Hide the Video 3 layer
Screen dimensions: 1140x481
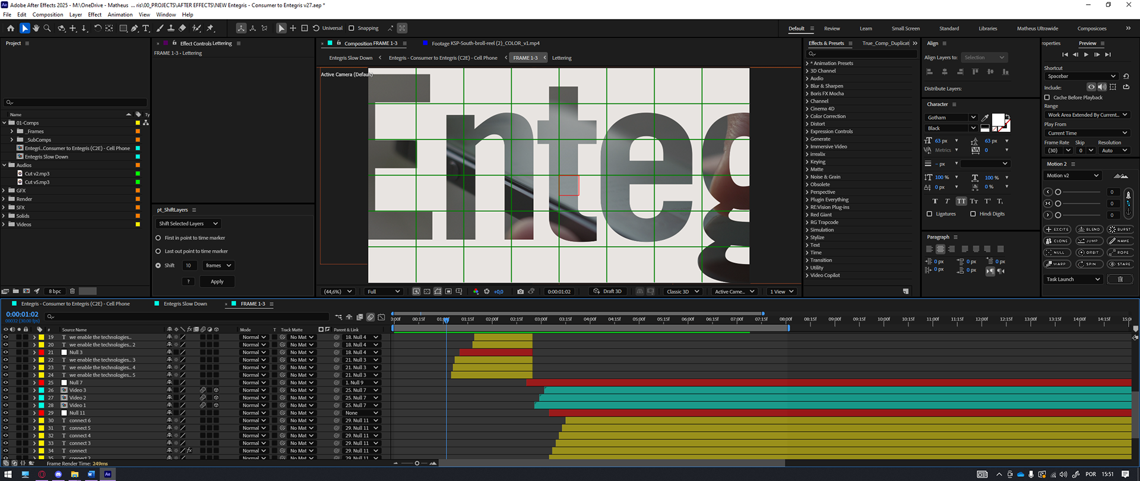(5, 390)
